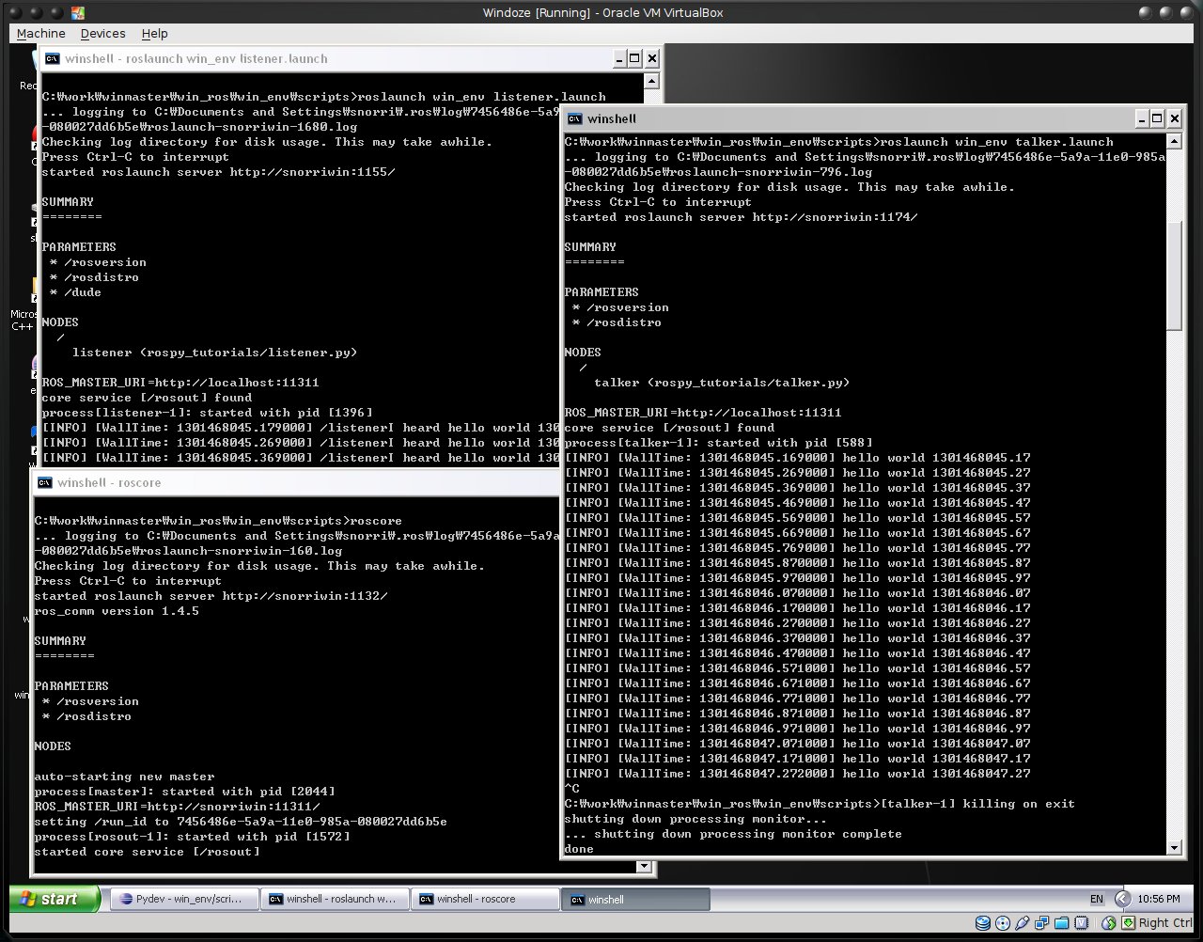1203x942 pixels.
Task: Click the EN language indicator
Action: [1097, 899]
